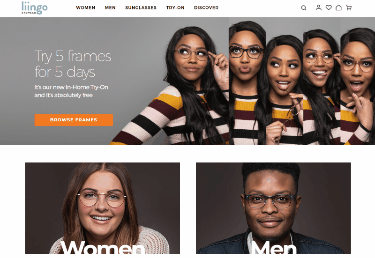Select hero photo of smiling model, clear round frames
The image size is (375, 258).
click(x=321, y=81)
